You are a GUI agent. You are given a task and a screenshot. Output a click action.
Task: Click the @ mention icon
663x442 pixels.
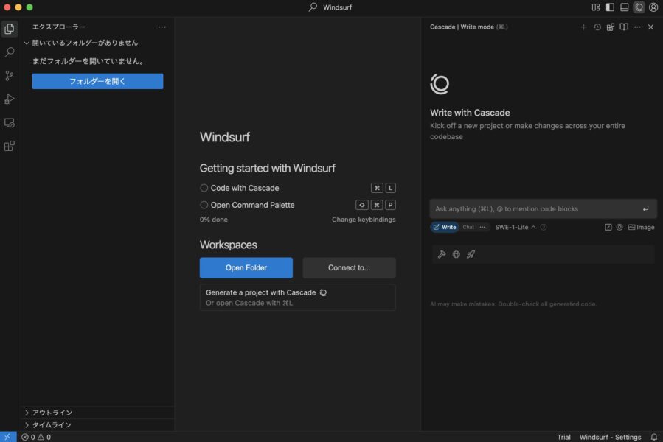pos(619,228)
